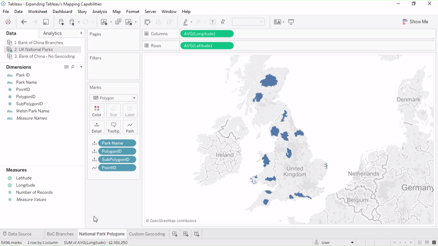
Task: Click the Save workbook icon
Action: (x=46, y=22)
